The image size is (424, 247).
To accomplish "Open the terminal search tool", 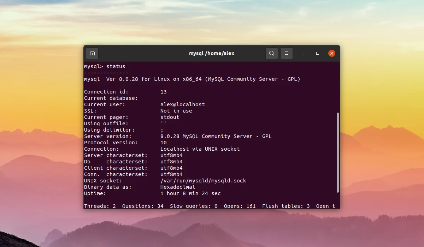I will pos(271,53).
